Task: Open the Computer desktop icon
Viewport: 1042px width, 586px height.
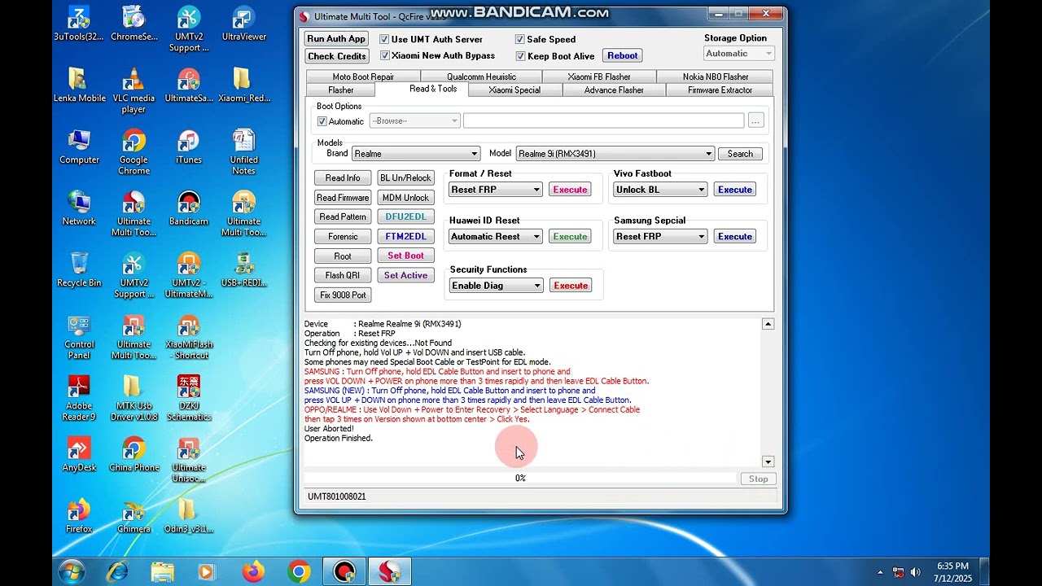Action: tap(79, 147)
